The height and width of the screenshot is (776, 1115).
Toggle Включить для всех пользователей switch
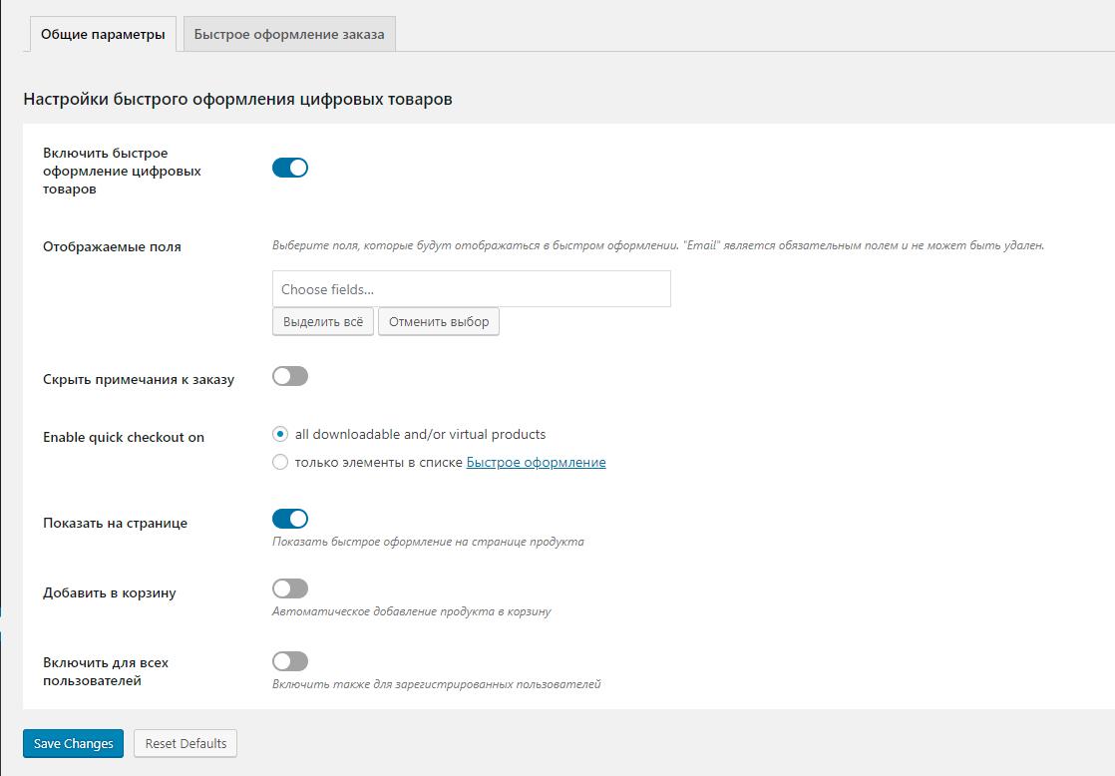(290, 661)
